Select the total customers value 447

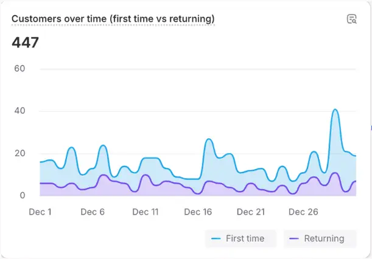tap(26, 43)
